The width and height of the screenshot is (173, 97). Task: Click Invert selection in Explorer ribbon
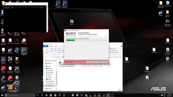(114, 53)
